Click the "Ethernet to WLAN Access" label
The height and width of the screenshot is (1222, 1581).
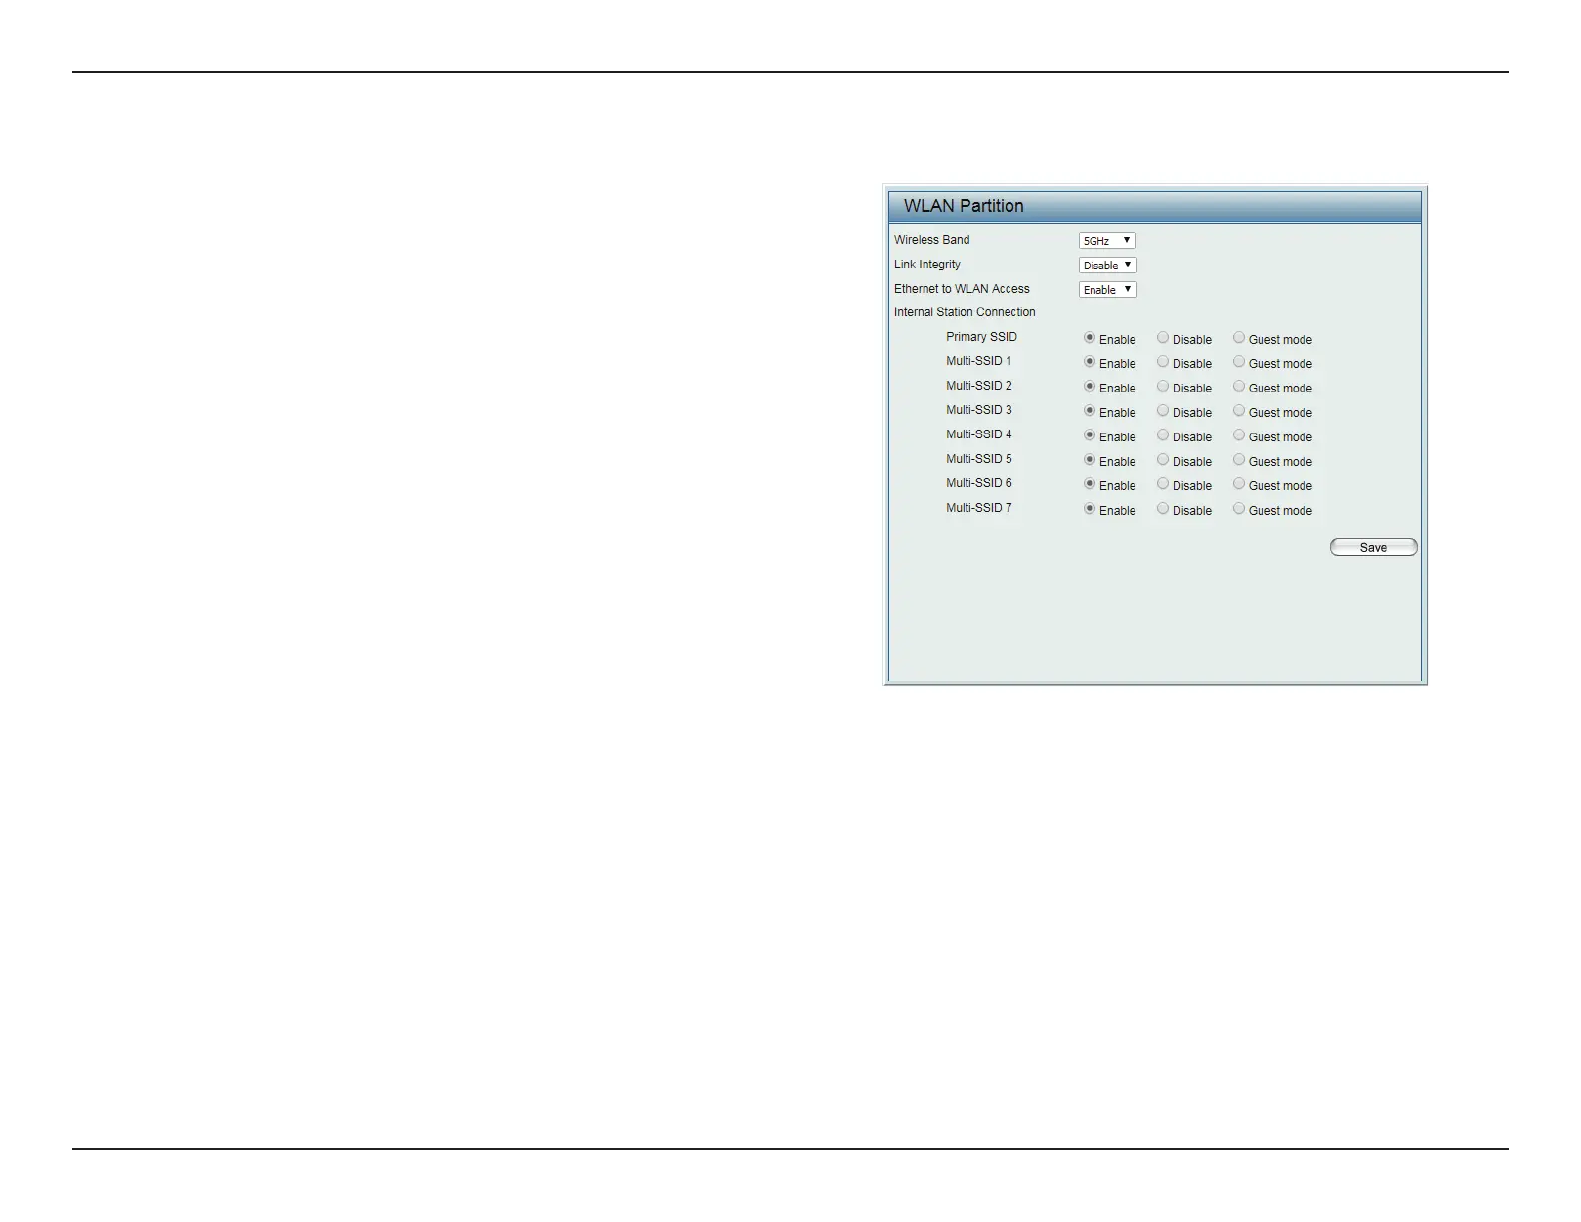[962, 289]
